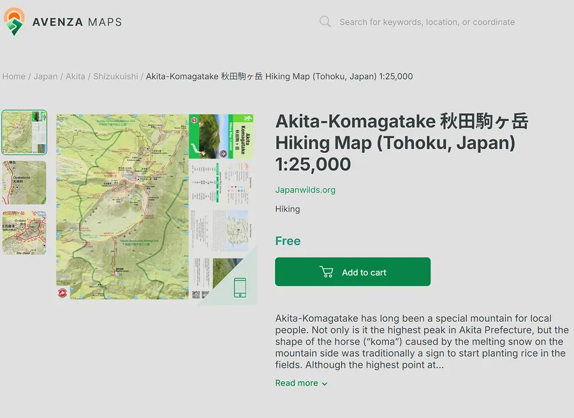The height and width of the screenshot is (418, 574).
Task: Click the current map title breadcrumb text
Action: pyautogui.click(x=279, y=76)
